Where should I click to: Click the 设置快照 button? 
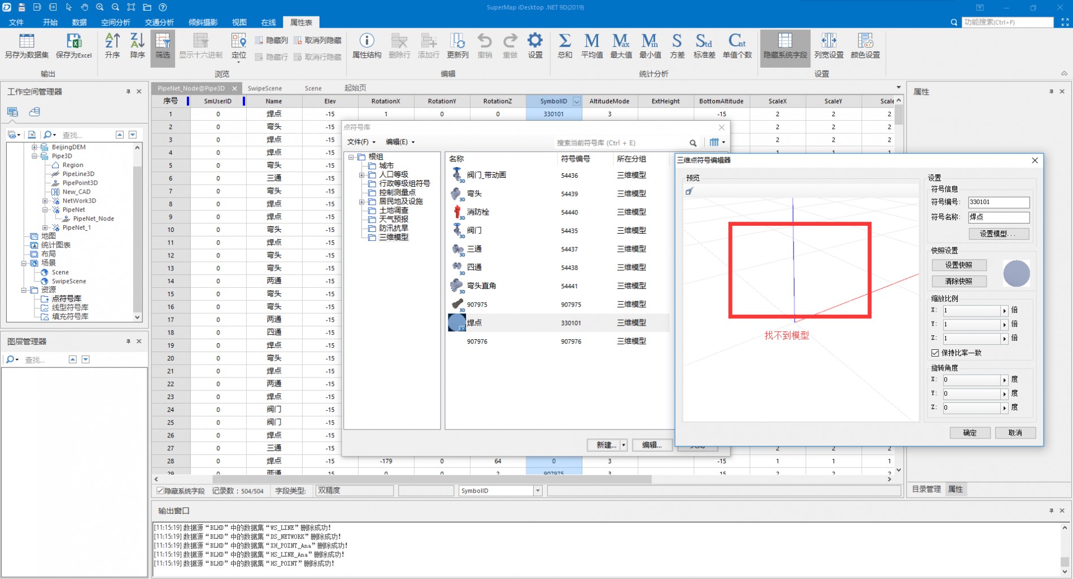click(959, 265)
